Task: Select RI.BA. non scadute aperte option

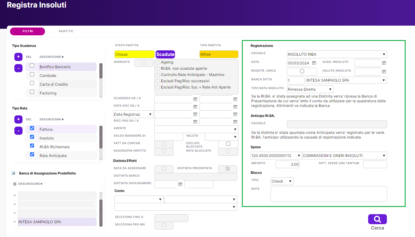Action: click(158, 69)
